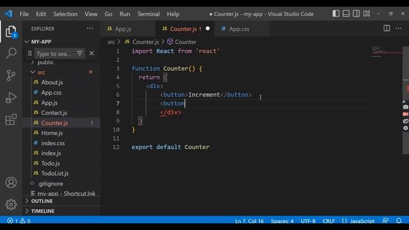Click Ln 7, Col 16 in status bar
The height and width of the screenshot is (230, 409).
[x=249, y=221]
